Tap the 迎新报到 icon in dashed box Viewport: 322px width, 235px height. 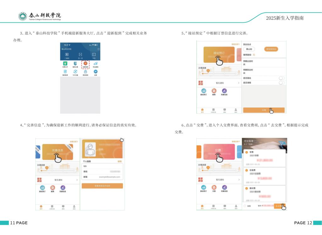tap(85, 64)
